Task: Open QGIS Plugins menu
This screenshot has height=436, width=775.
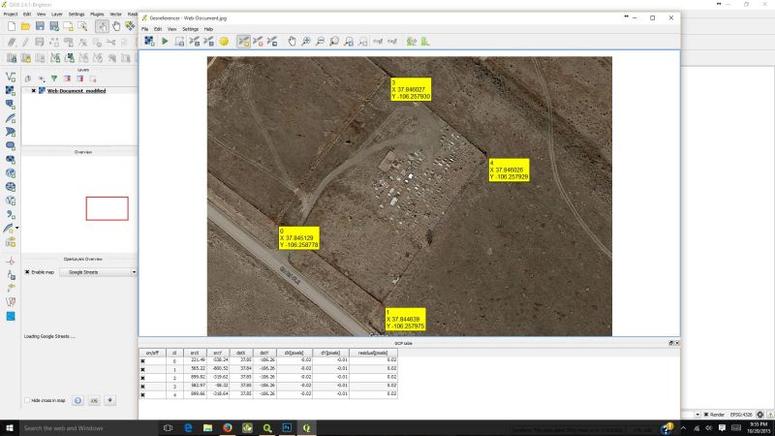Action: pyautogui.click(x=97, y=15)
